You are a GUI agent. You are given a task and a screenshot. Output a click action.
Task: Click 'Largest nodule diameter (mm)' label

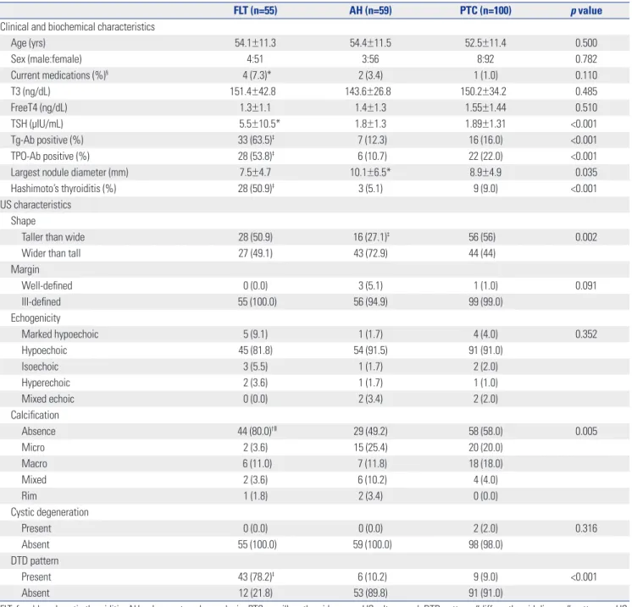(69, 173)
